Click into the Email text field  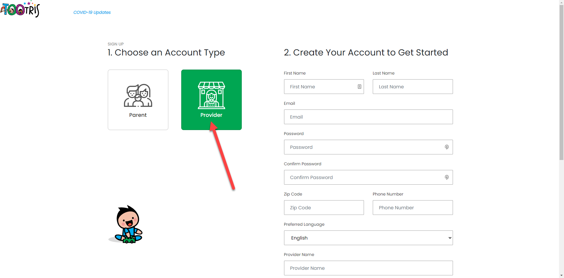coord(368,117)
